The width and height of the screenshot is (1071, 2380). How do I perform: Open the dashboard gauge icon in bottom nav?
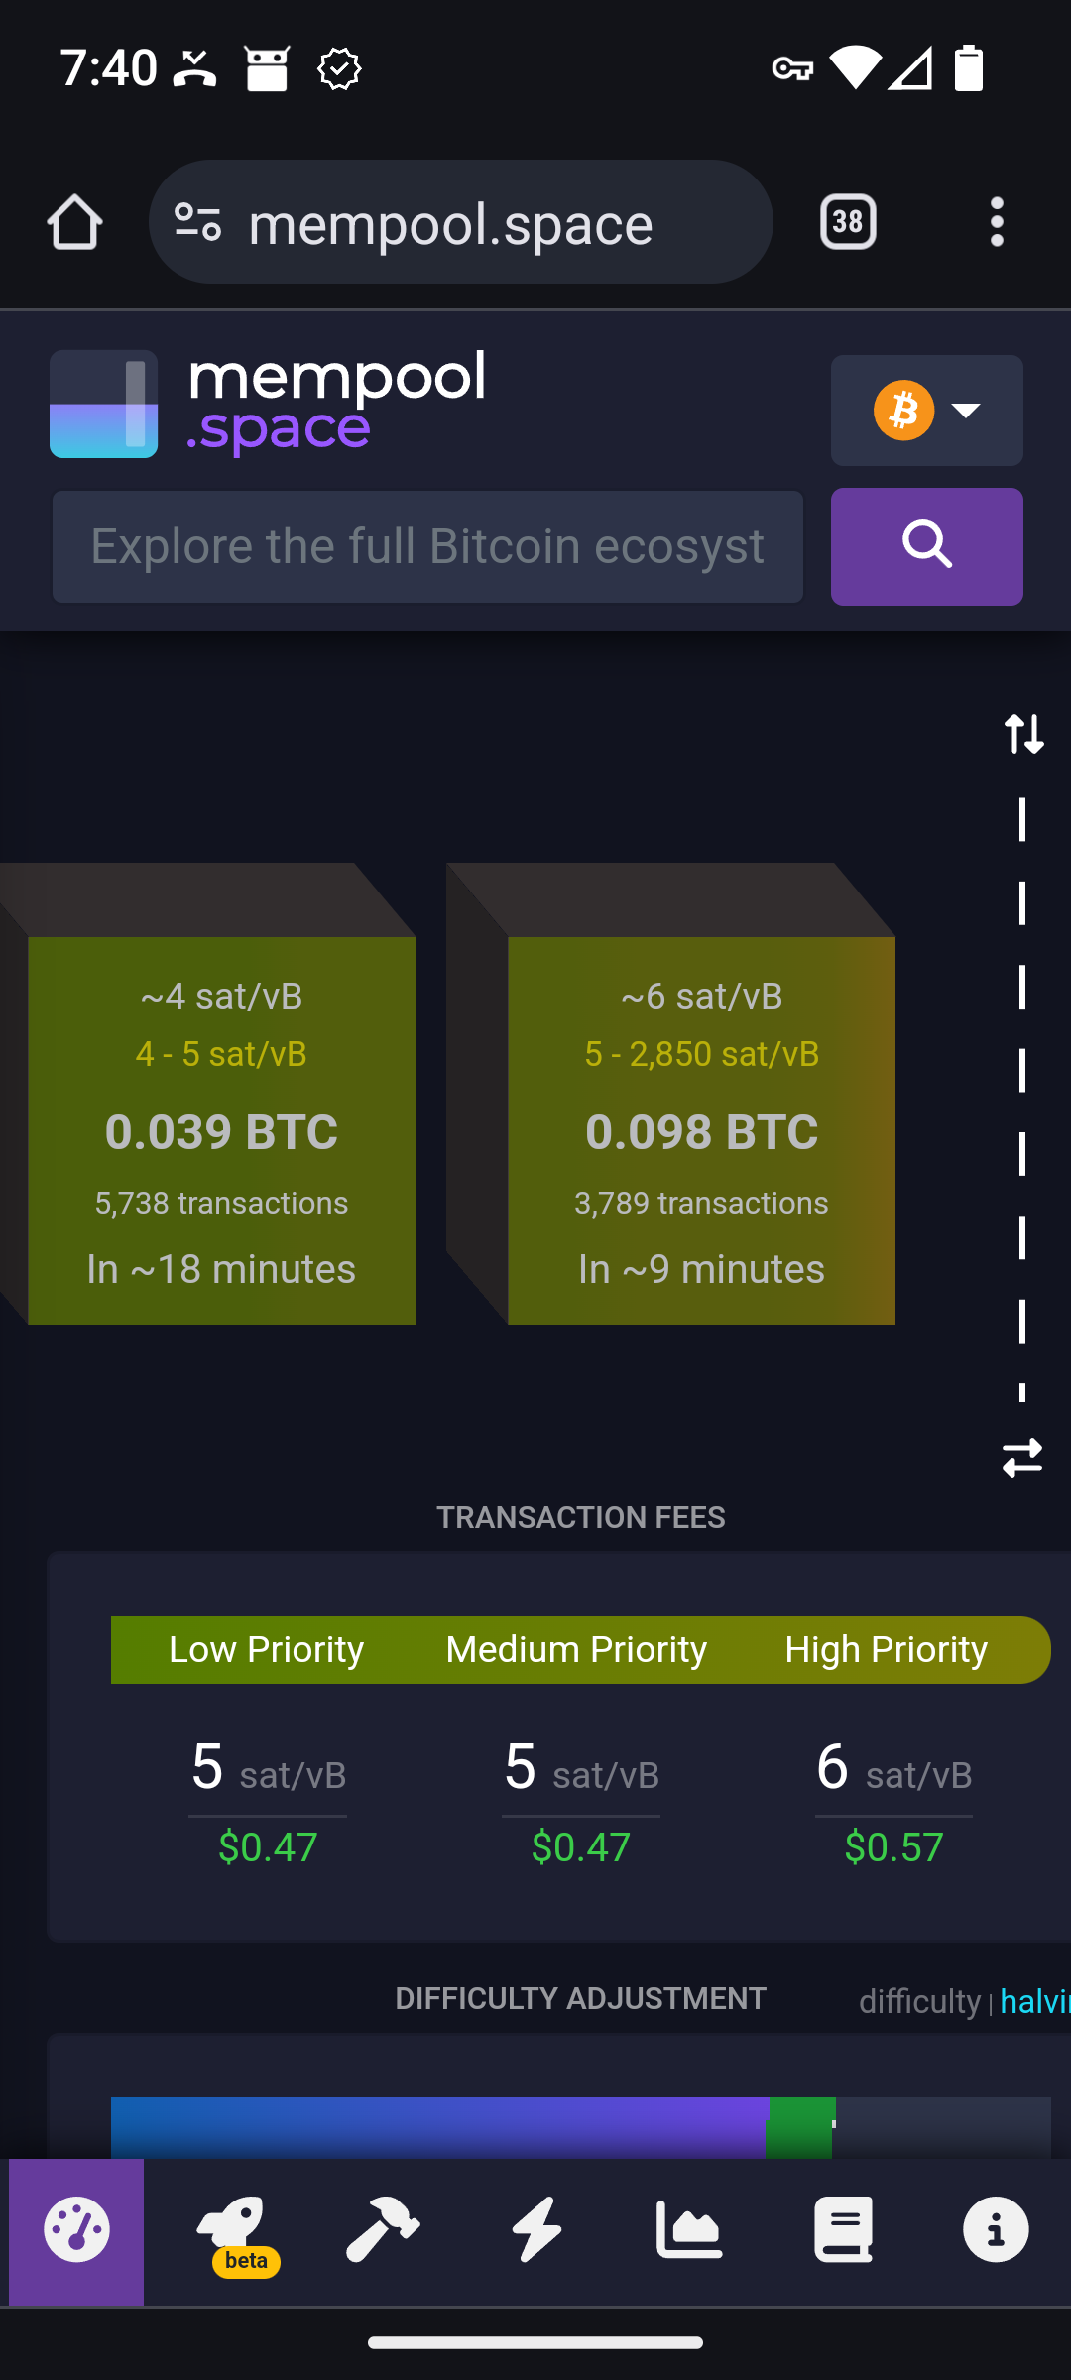76,2230
